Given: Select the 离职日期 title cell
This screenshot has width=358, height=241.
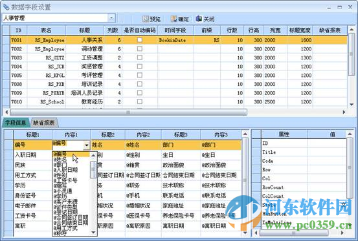Looking at the screenshot, I should click(181, 225).
